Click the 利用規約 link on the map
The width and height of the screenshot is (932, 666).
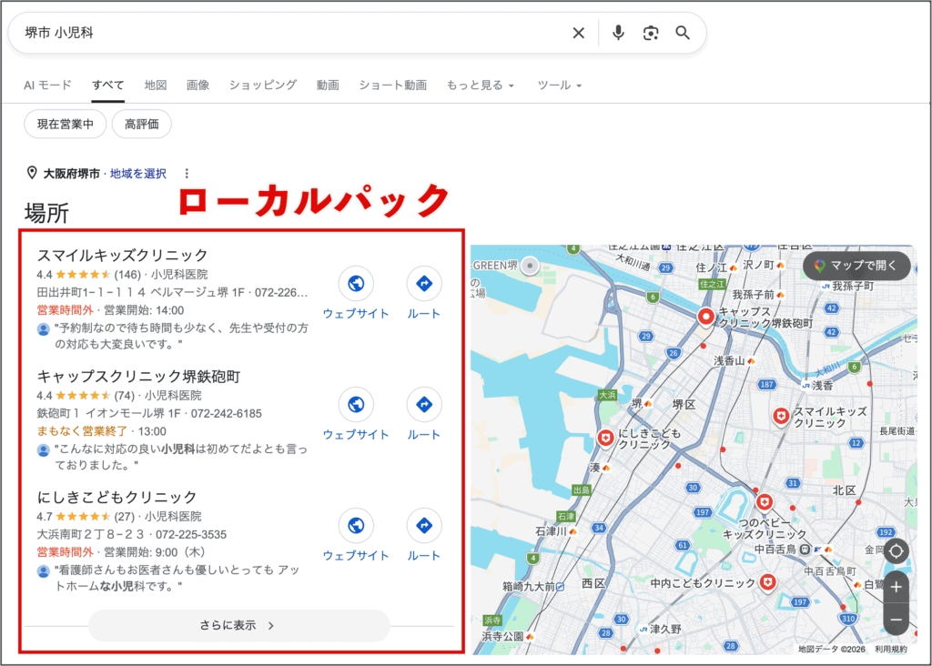click(x=891, y=650)
